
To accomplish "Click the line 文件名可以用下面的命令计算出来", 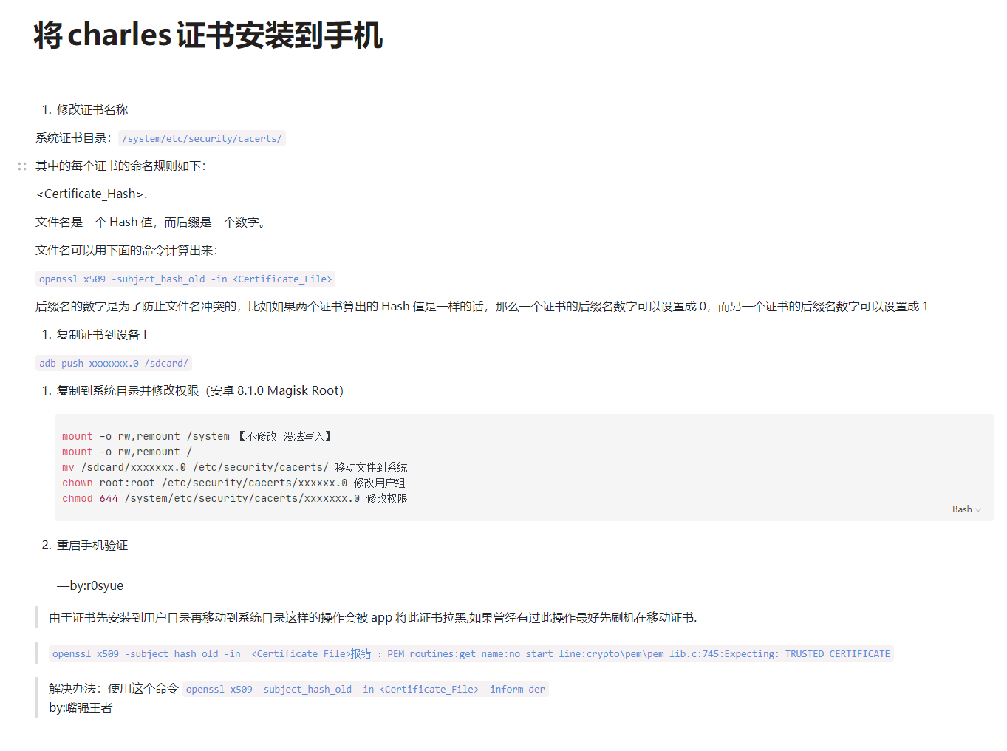I will (x=126, y=251).
